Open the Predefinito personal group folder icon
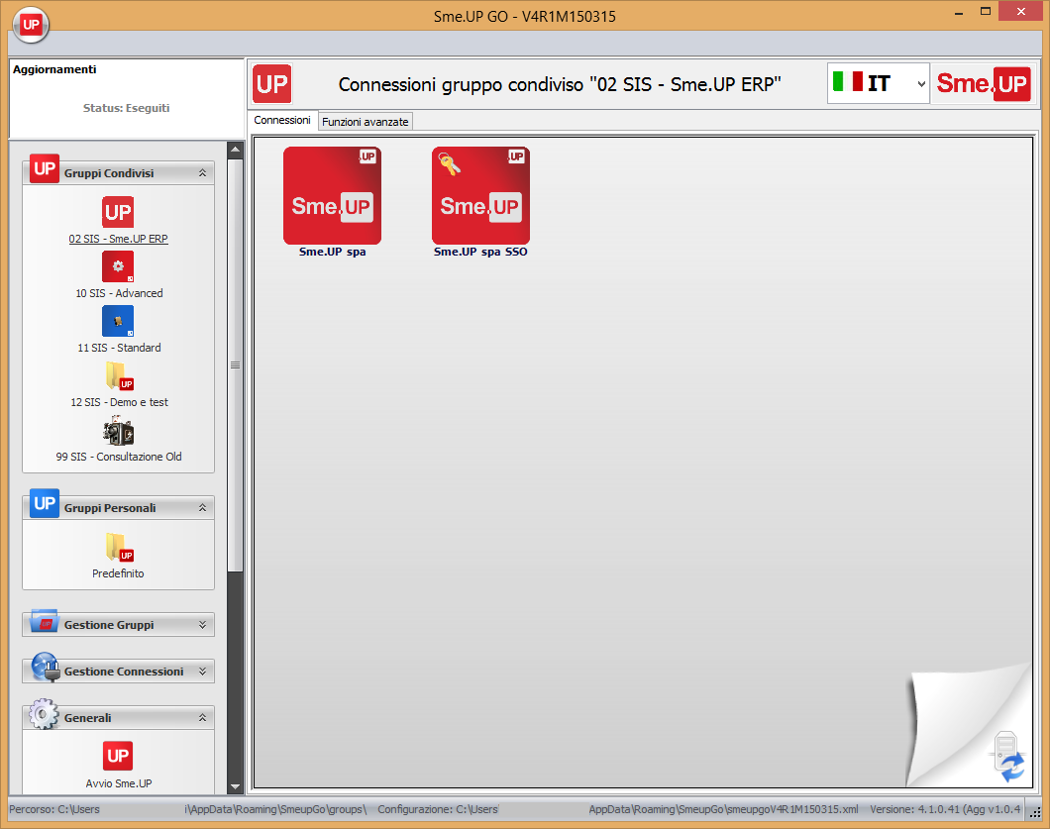The height and width of the screenshot is (829, 1050). click(119, 547)
